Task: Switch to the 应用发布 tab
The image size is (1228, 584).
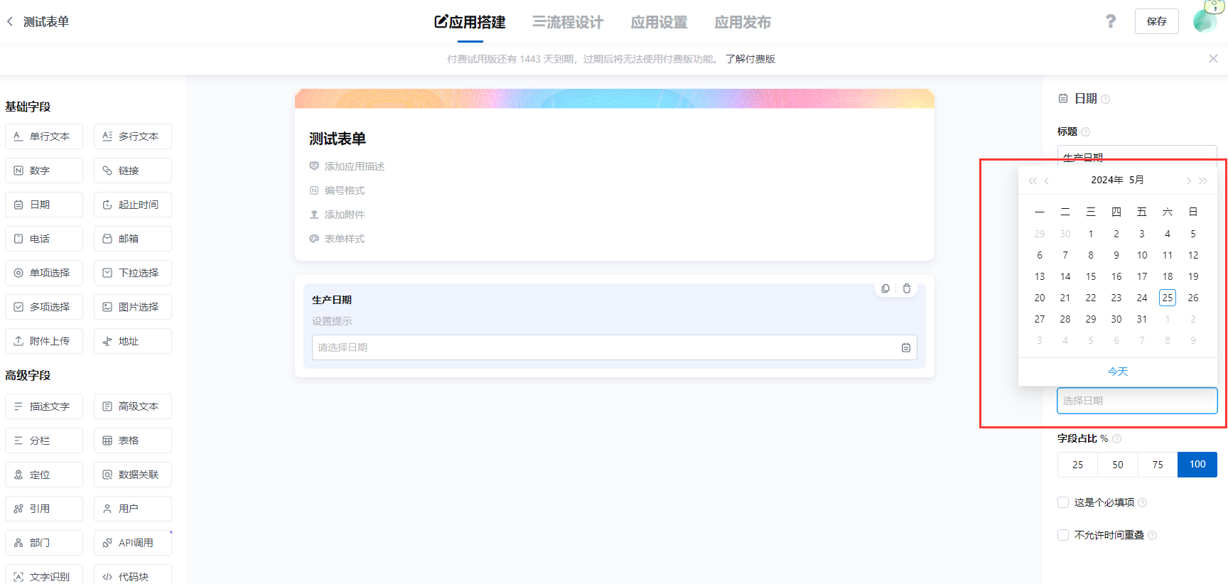Action: click(743, 22)
